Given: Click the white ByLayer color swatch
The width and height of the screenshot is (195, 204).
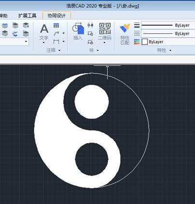Looking at the screenshot, I should pyautogui.click(x=145, y=42).
